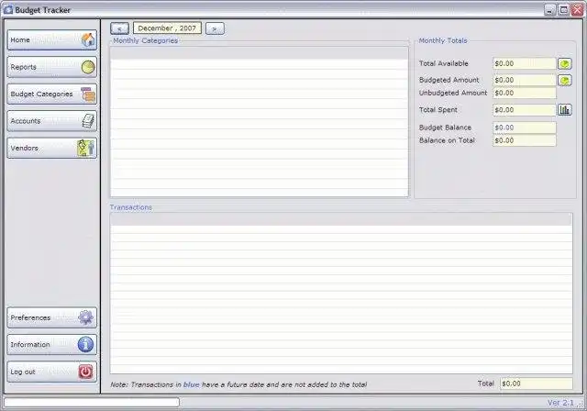587x411 pixels.
Task: Click the Monthly Totals group label
Action: point(443,40)
